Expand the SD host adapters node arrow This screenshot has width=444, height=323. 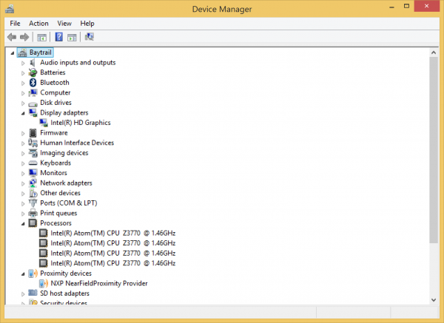point(23,294)
